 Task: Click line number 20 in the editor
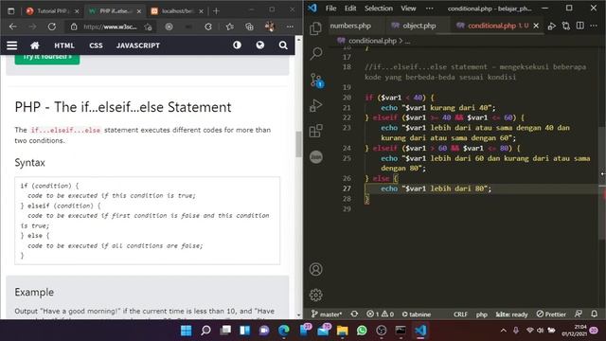347,98
